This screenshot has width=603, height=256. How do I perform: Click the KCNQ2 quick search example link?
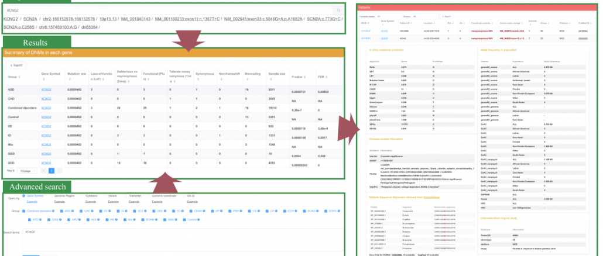pyautogui.click(x=11, y=19)
